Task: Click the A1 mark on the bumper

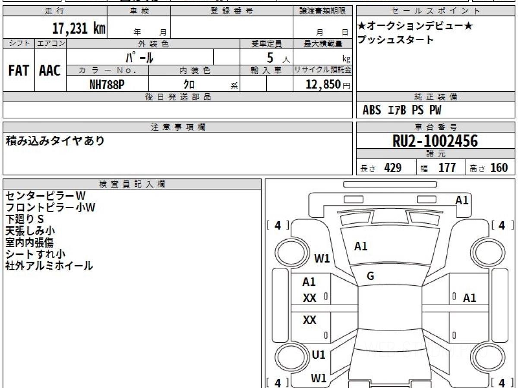Action: (462, 200)
